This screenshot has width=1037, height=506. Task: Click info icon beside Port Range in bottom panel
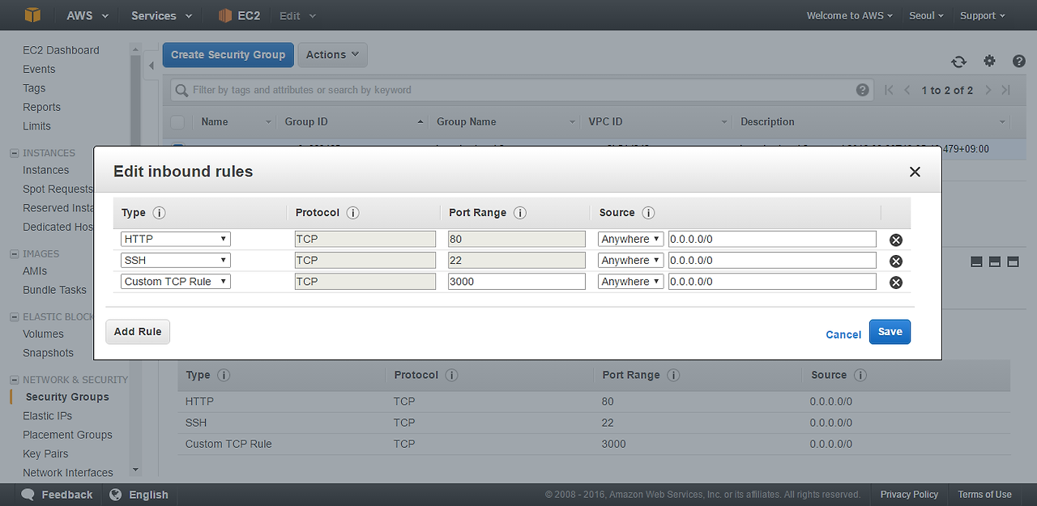click(673, 376)
